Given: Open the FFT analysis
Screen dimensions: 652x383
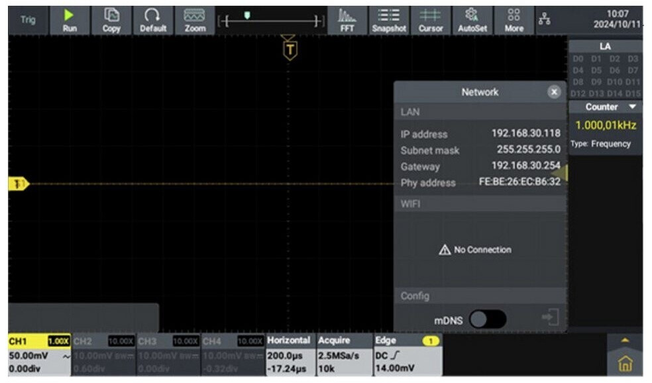Looking at the screenshot, I should (x=347, y=21).
